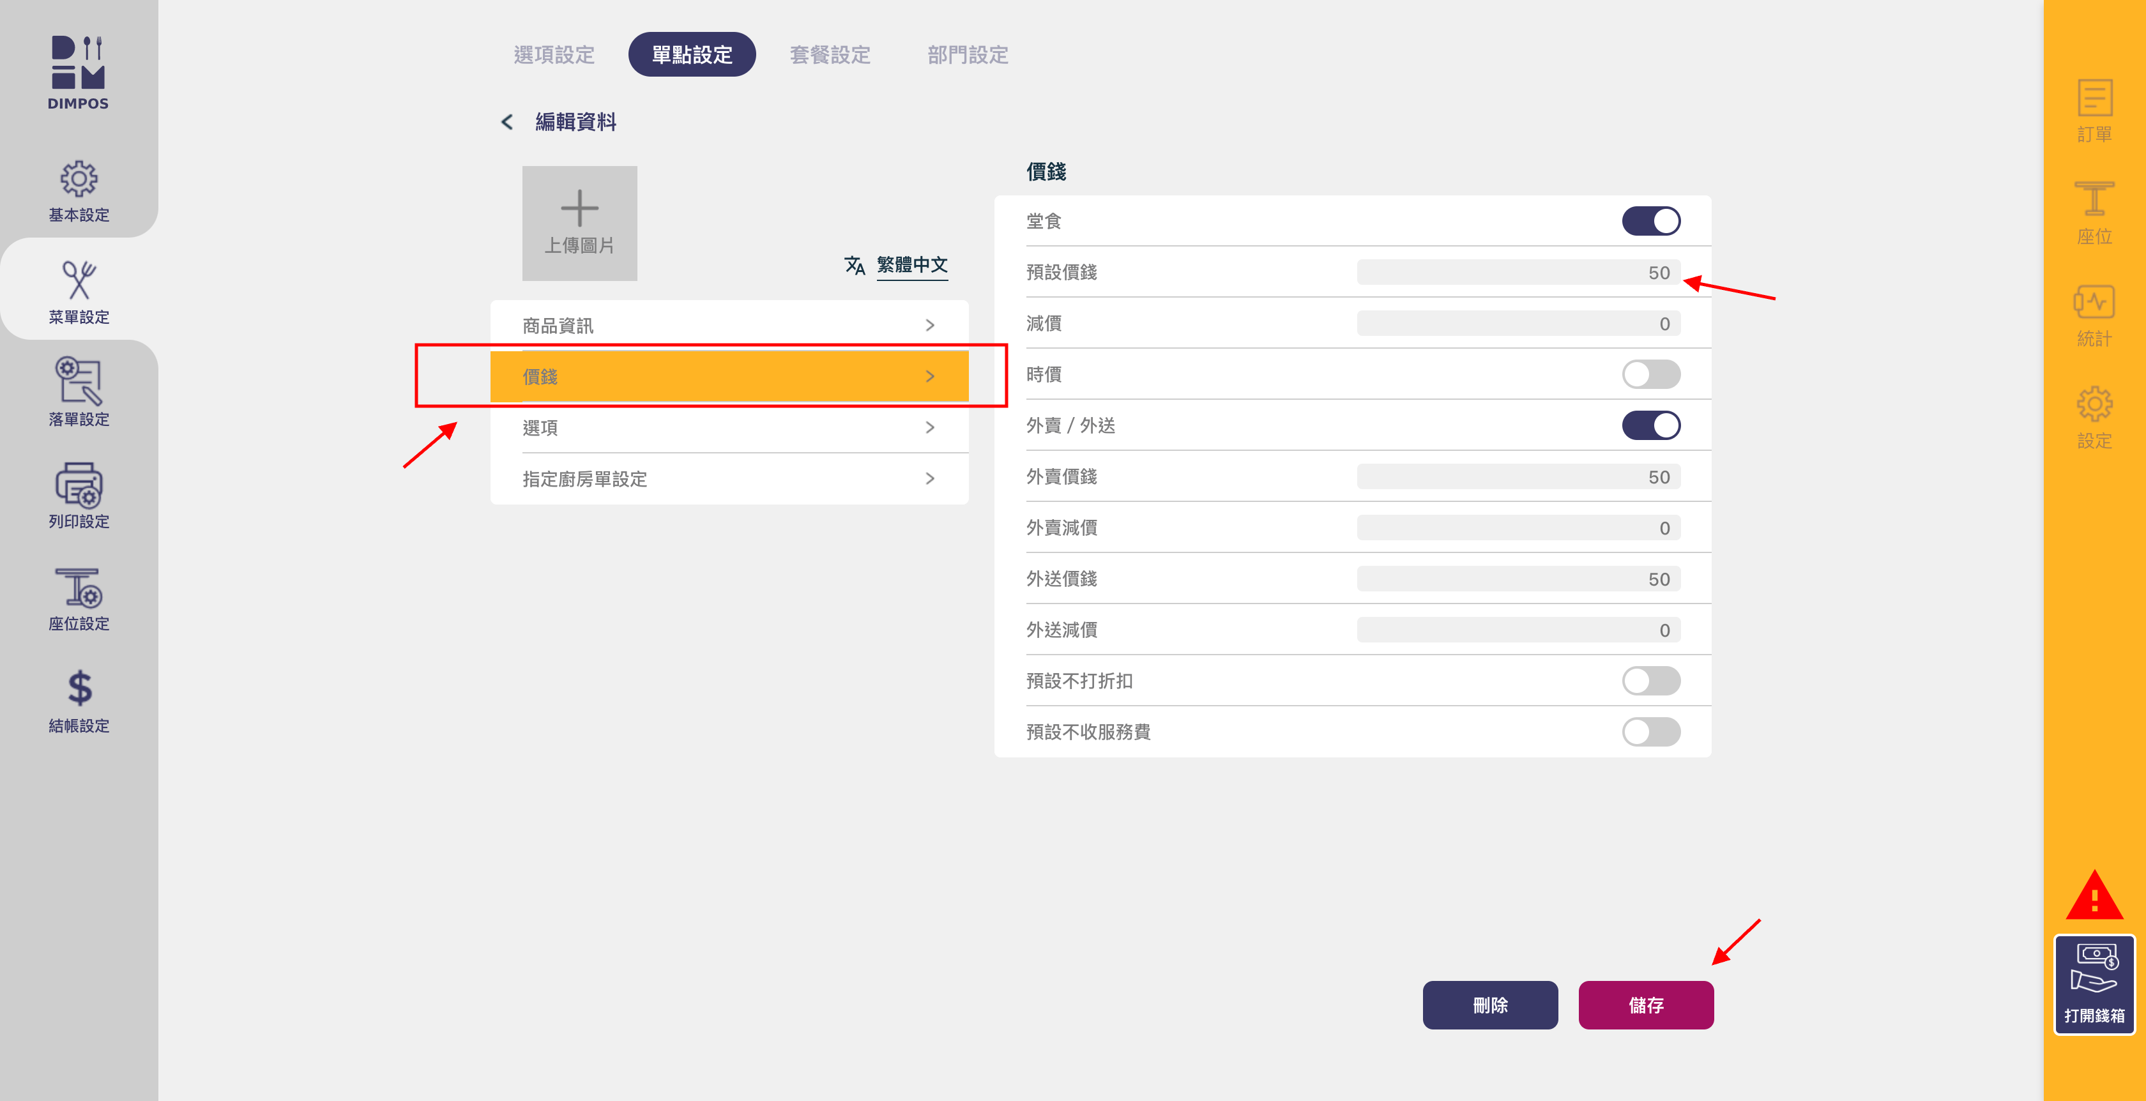Open 列印設定 printer icon
The image size is (2146, 1101).
coord(79,485)
